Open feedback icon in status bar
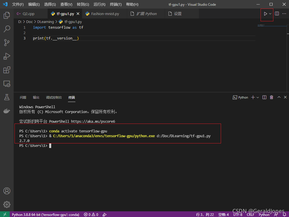 pyautogui.click(x=276, y=215)
